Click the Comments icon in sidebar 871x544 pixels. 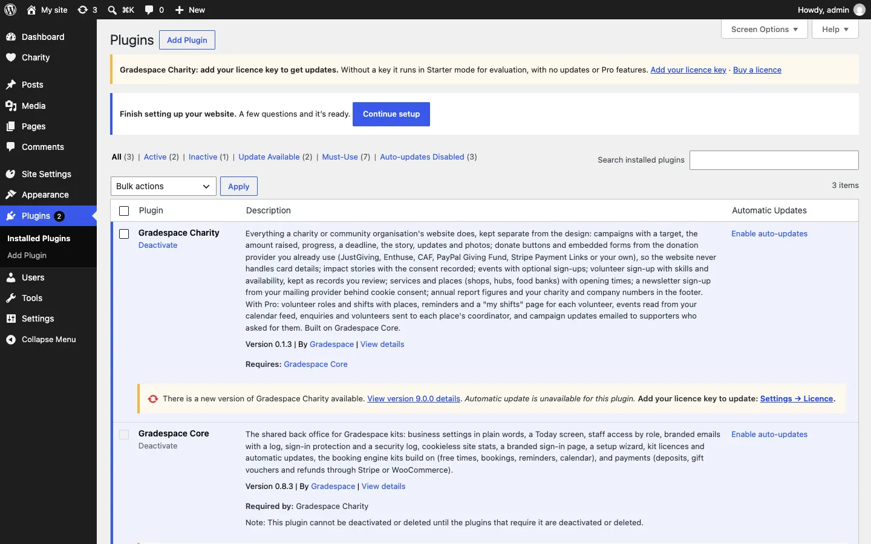(x=11, y=147)
